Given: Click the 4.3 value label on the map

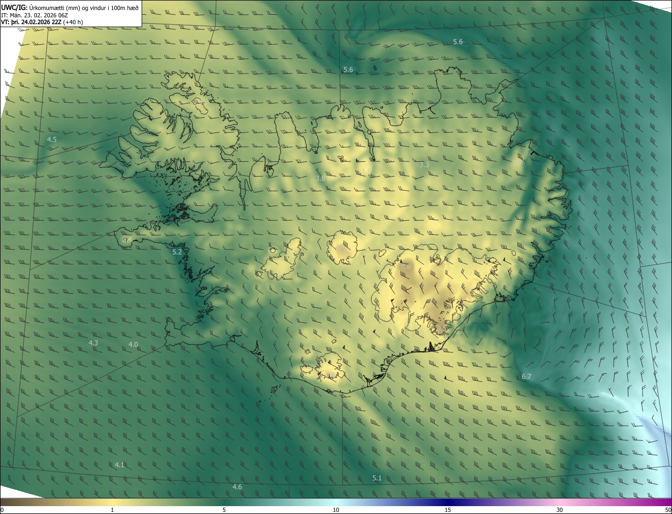Looking at the screenshot, I should (x=93, y=343).
